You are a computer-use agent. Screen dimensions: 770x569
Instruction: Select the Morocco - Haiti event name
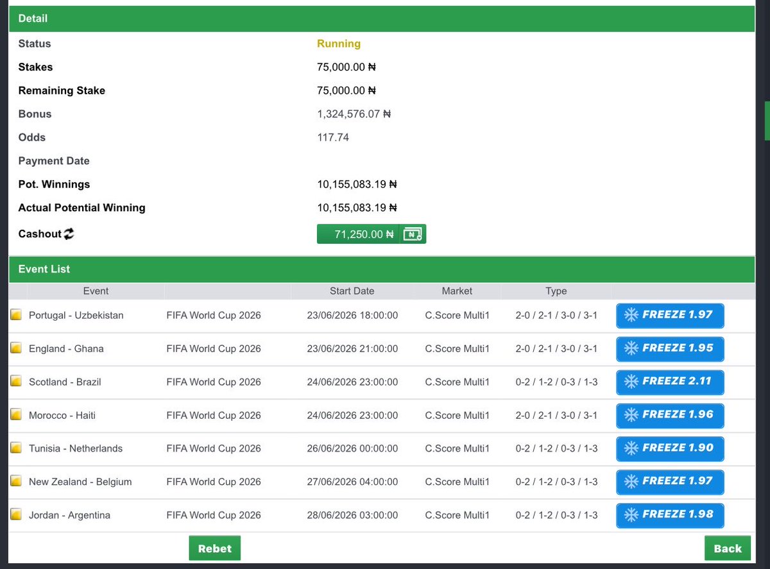[x=62, y=415]
